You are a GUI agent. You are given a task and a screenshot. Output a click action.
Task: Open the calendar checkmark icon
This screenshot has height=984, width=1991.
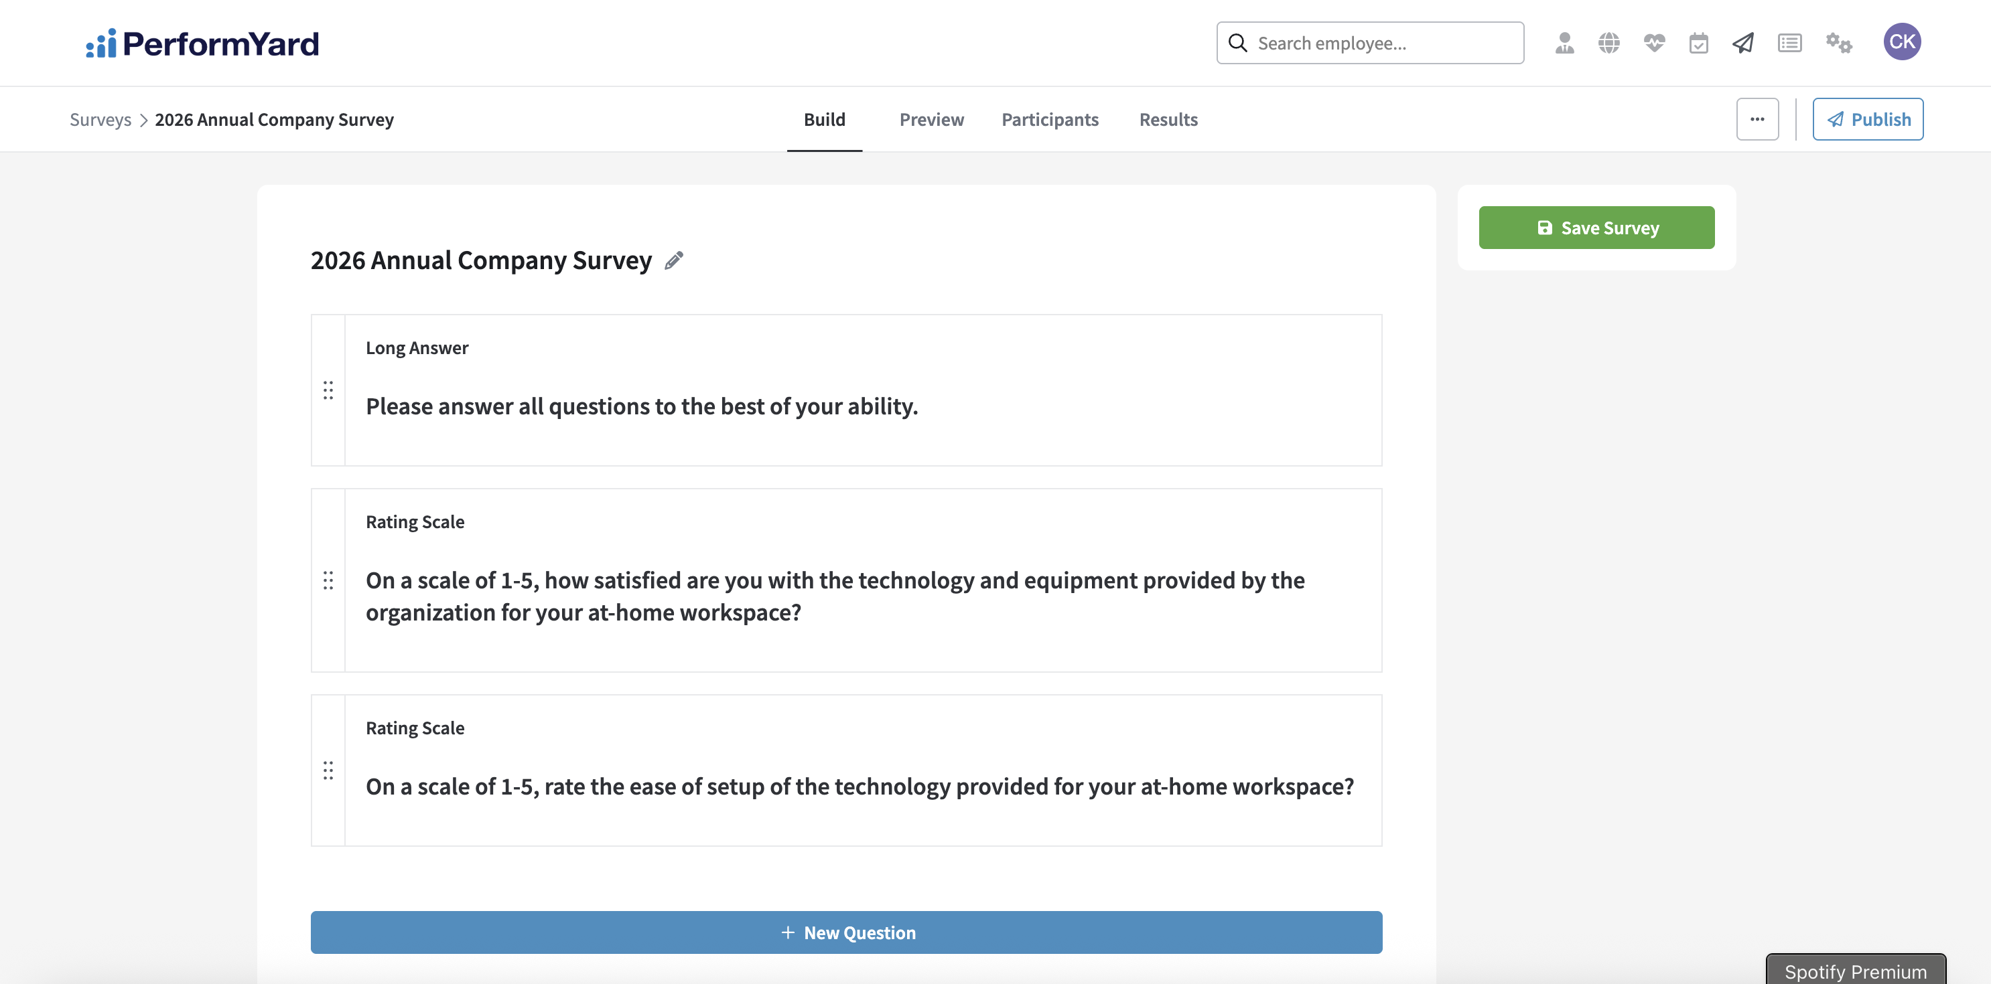(1698, 44)
